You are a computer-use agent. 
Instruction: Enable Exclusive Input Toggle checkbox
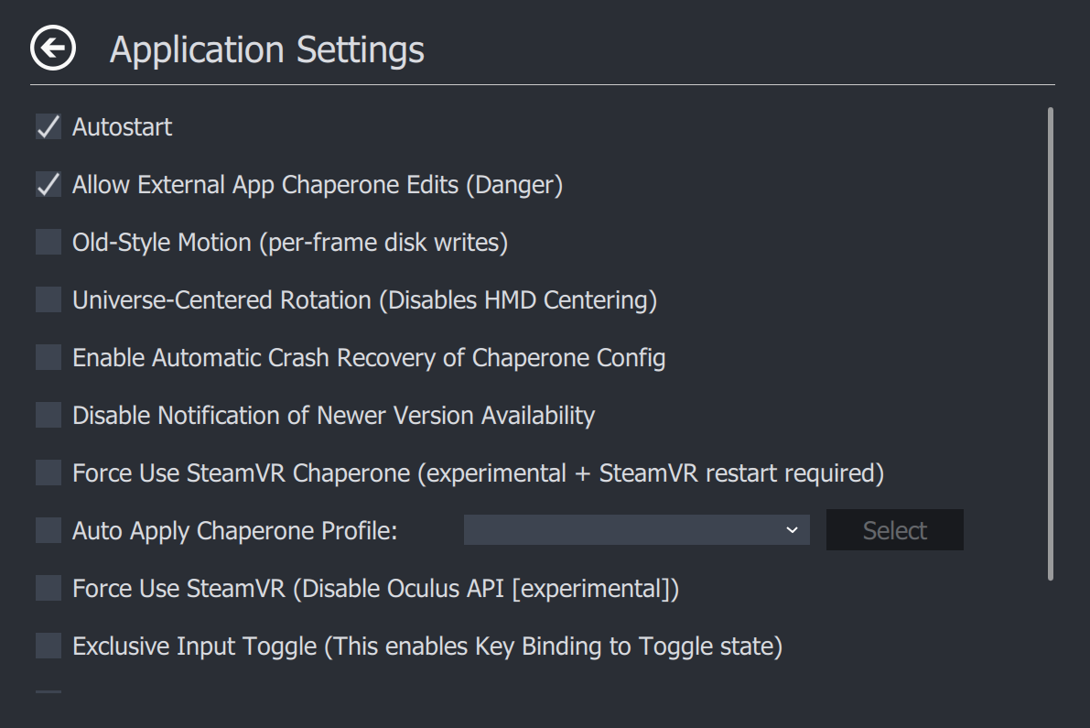tap(49, 647)
